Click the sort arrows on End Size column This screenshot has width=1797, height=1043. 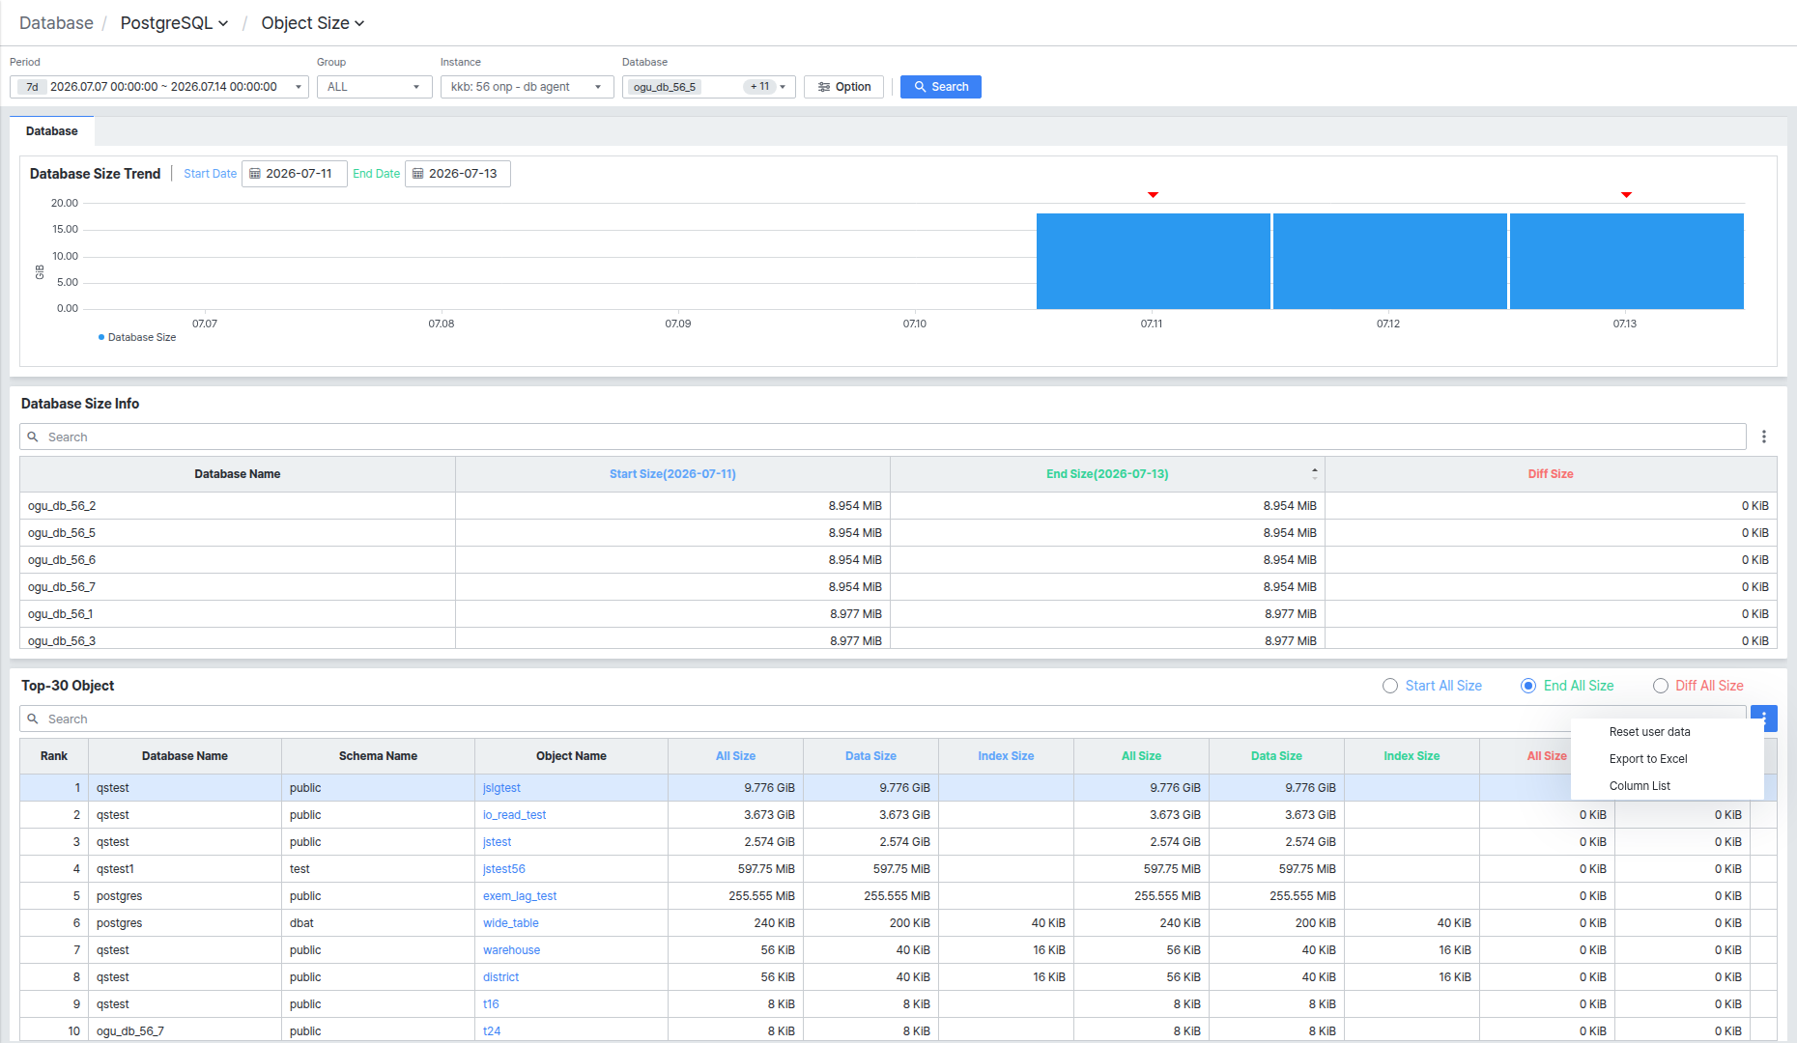[1314, 474]
